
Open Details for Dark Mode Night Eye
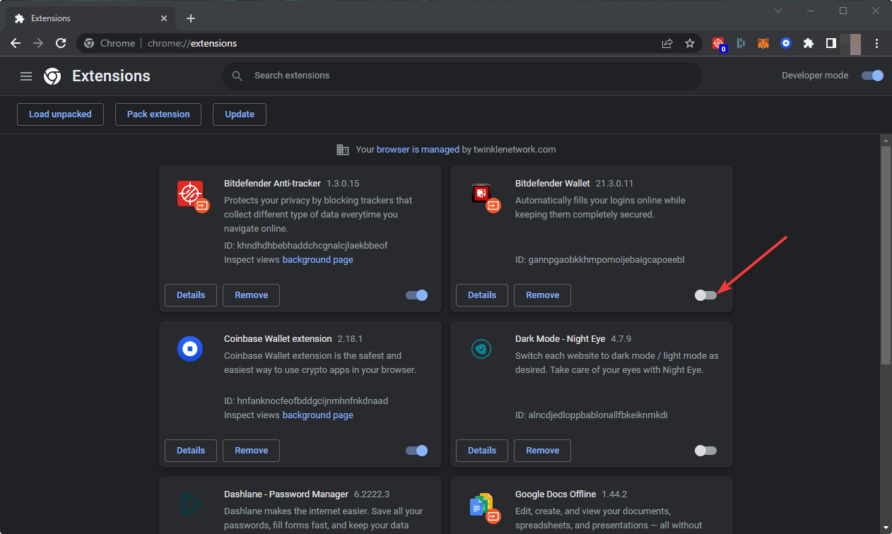coord(482,451)
